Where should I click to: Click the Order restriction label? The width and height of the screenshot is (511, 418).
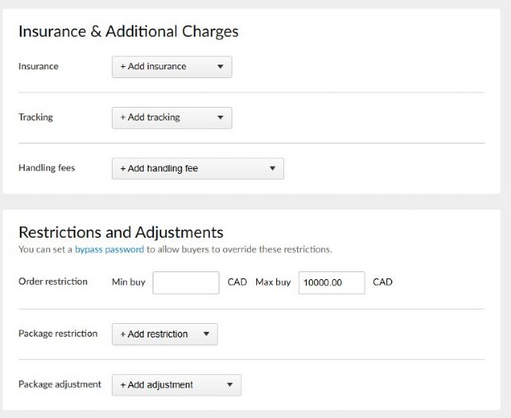[53, 282]
